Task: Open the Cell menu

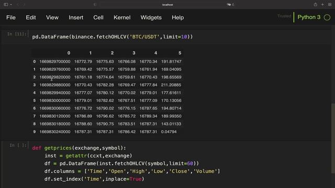Action: pyautogui.click(x=98, y=17)
